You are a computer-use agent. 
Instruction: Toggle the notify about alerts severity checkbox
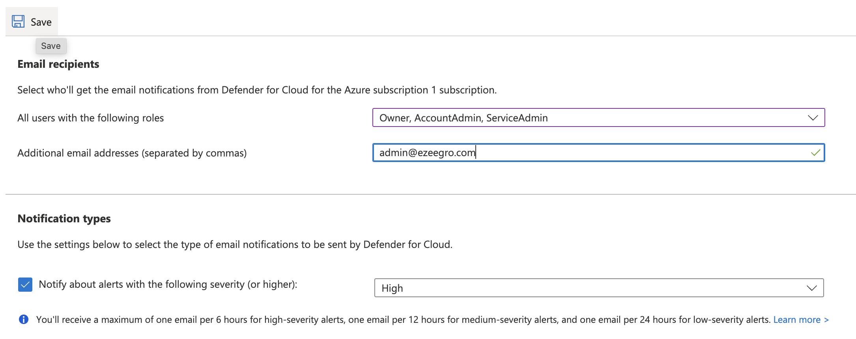click(25, 284)
